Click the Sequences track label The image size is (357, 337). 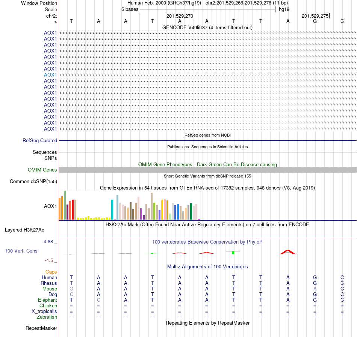tap(45, 152)
